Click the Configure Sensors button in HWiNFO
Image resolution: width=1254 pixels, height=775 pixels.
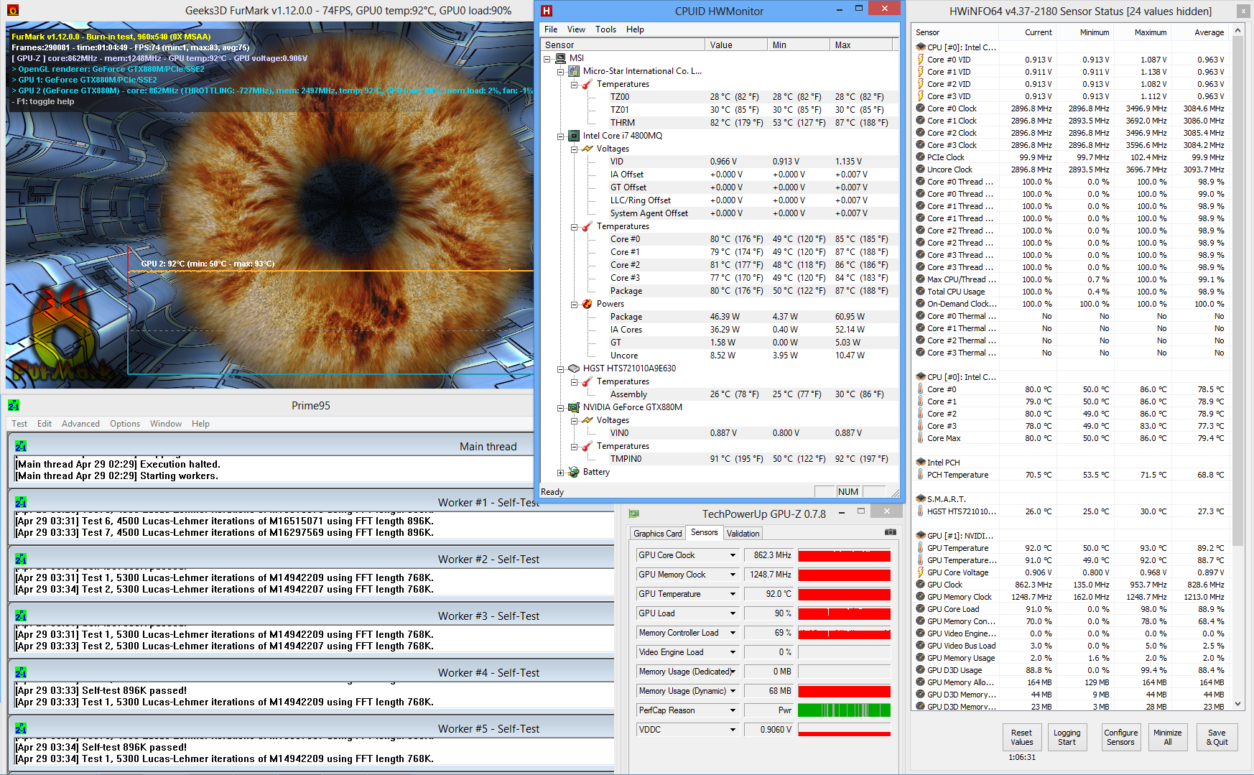pos(1121,738)
